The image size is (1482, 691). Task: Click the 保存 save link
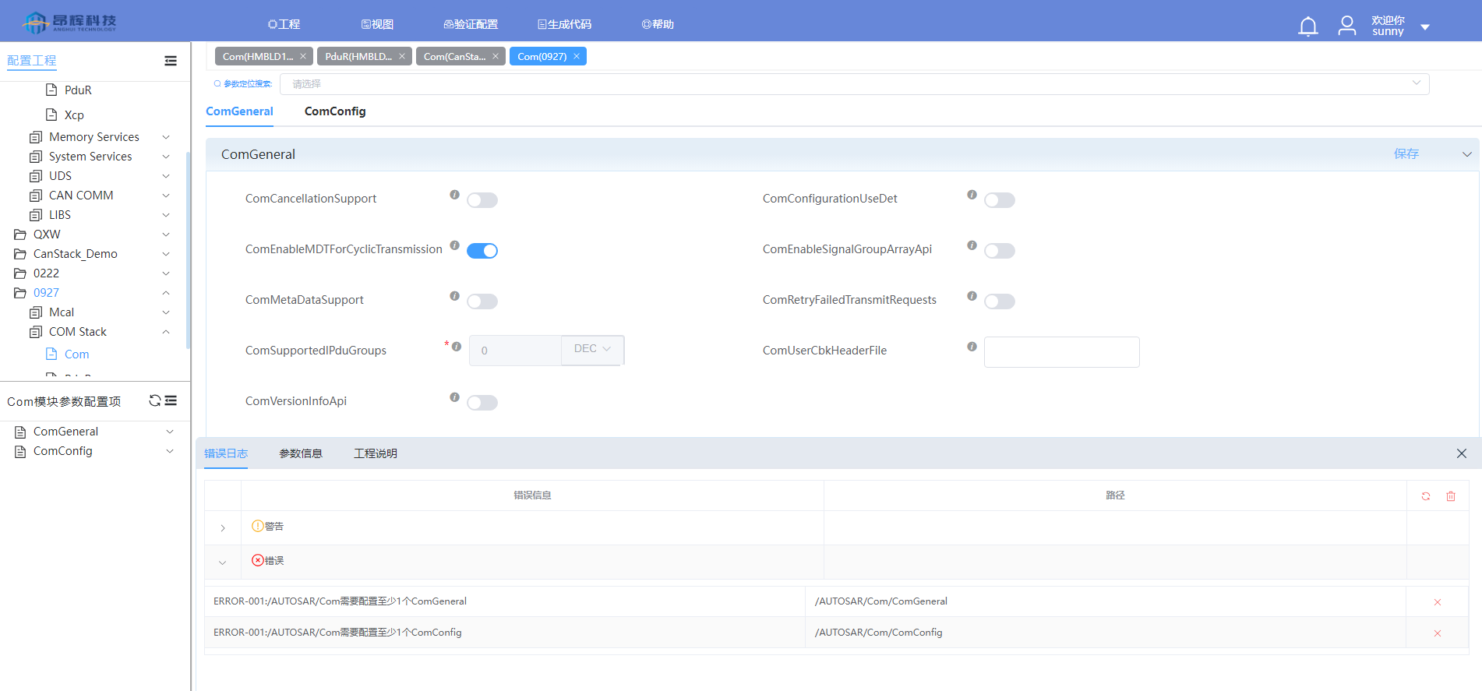1406,154
